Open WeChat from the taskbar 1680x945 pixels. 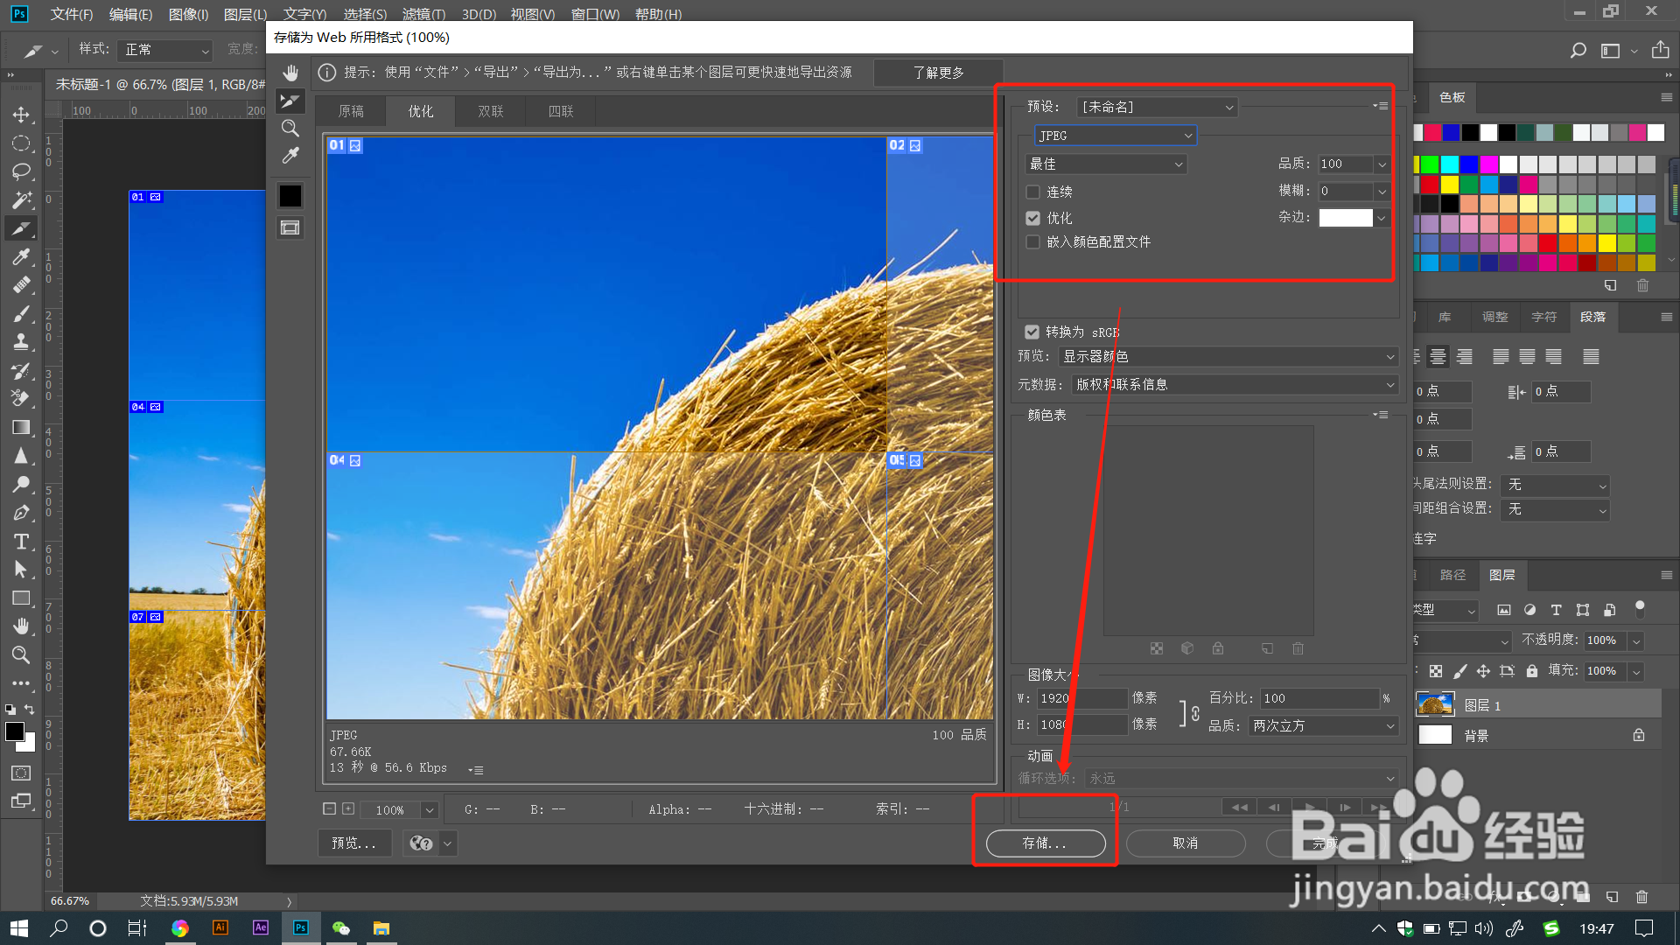pos(340,928)
